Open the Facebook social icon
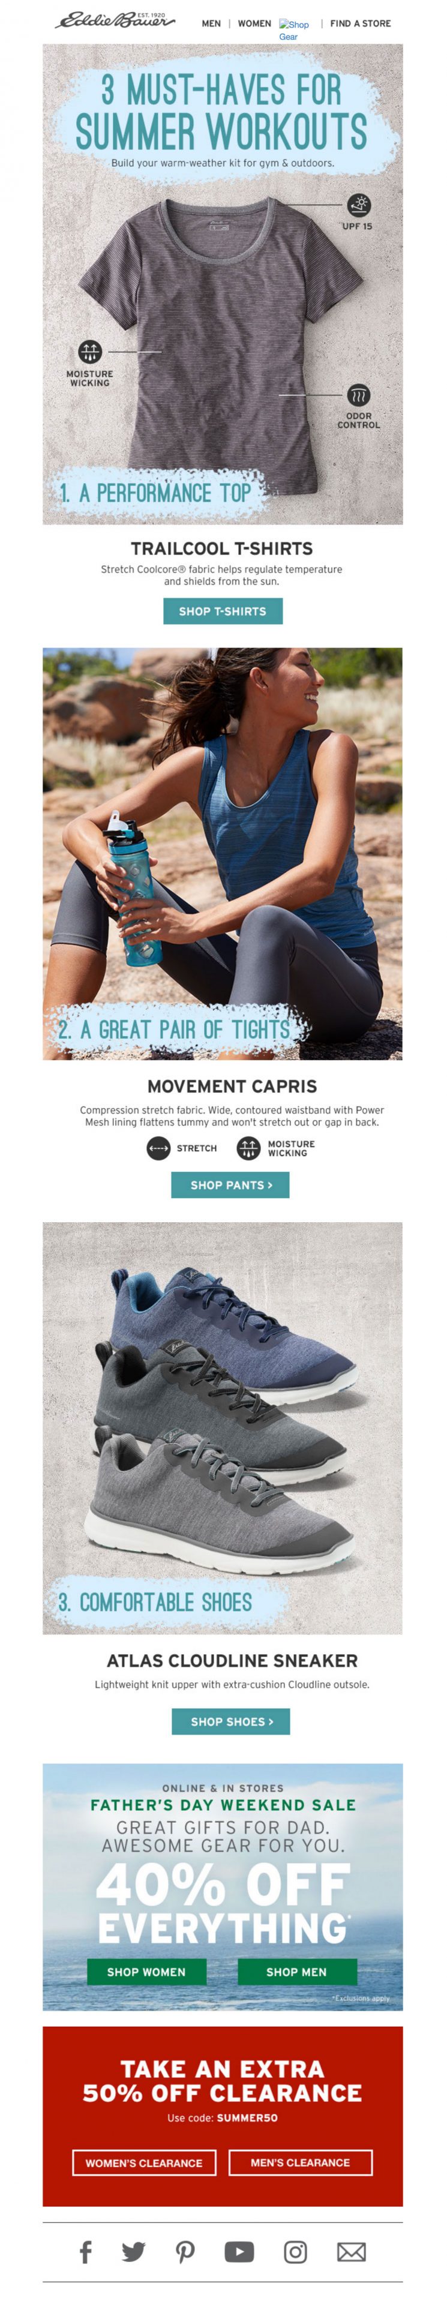Screen dimensions: 447x2304 86,2251
